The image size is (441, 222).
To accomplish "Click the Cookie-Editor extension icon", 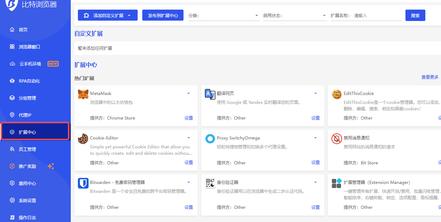I will (83, 139).
